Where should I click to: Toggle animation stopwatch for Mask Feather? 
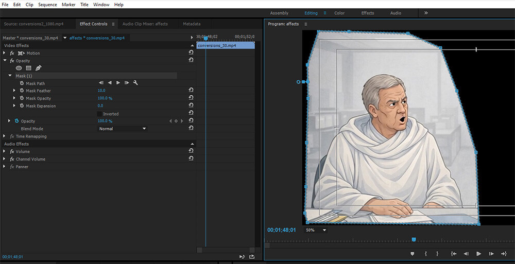22,91
